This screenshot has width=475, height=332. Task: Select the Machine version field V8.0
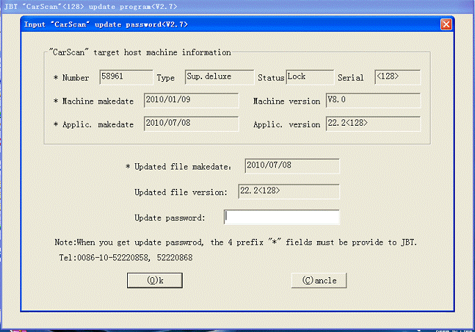coord(373,100)
